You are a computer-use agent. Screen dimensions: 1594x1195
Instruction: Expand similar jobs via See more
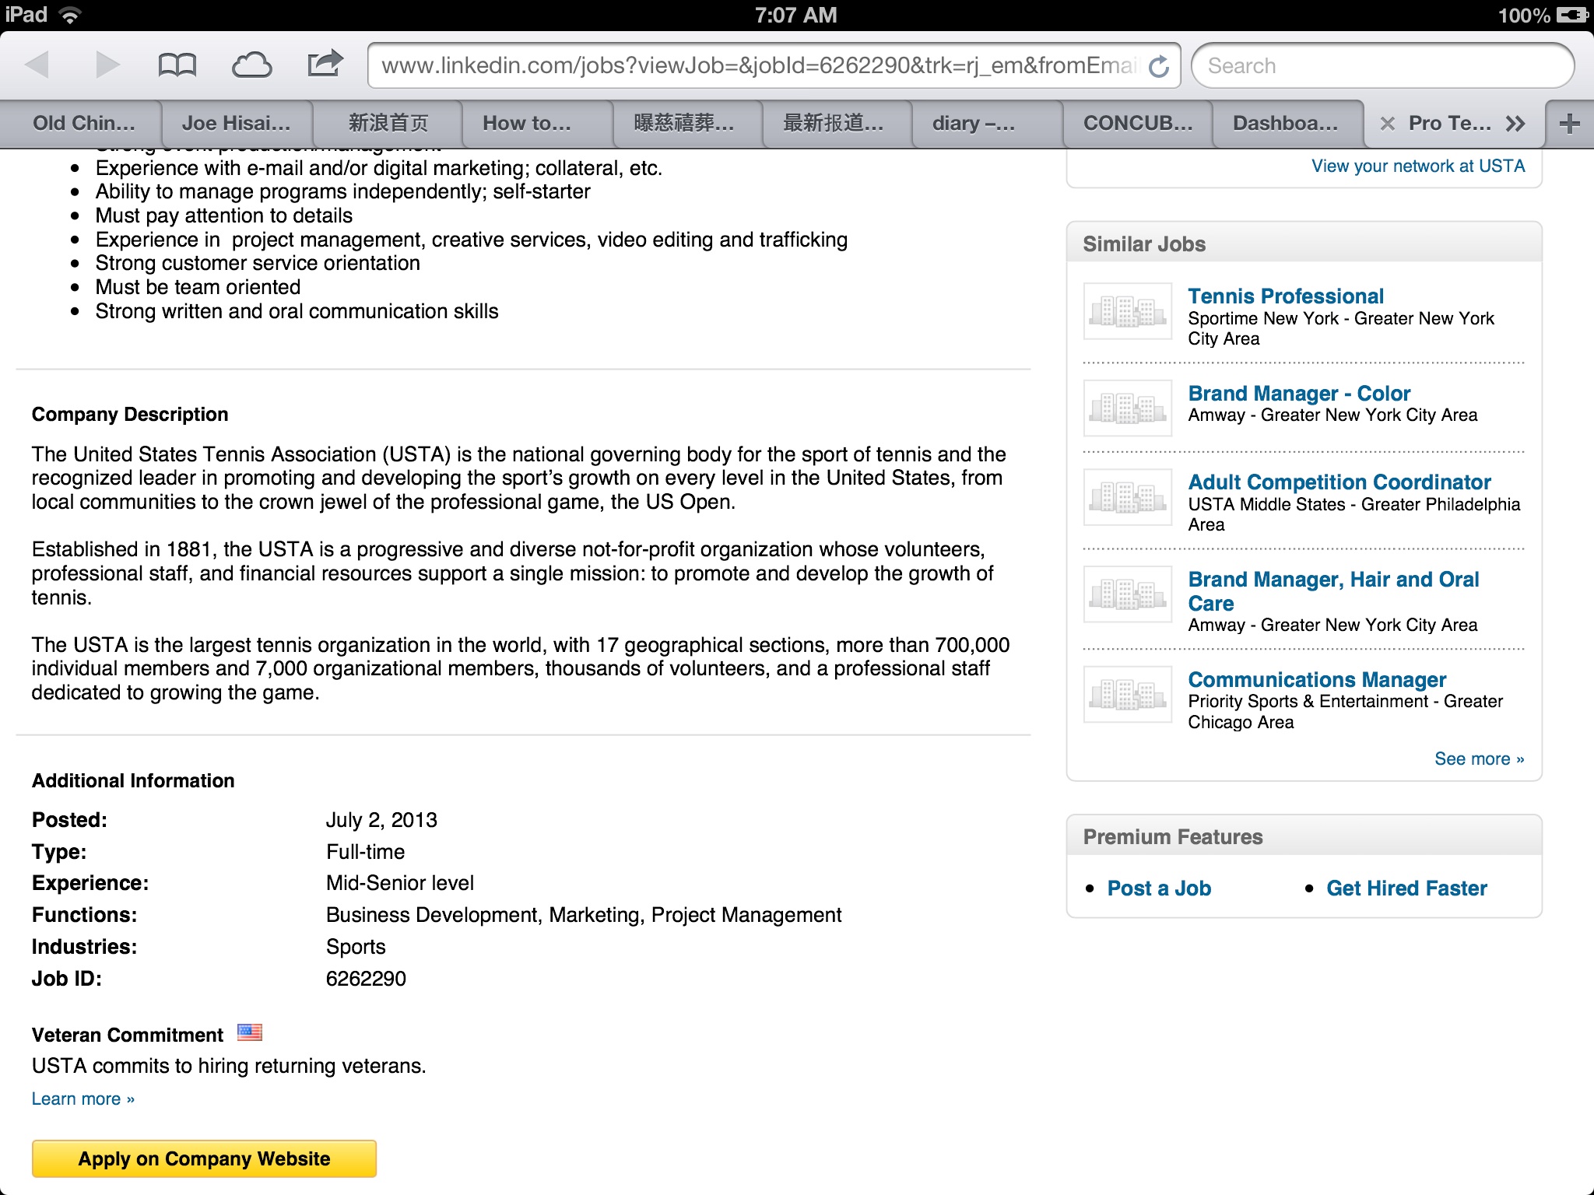(x=1479, y=759)
